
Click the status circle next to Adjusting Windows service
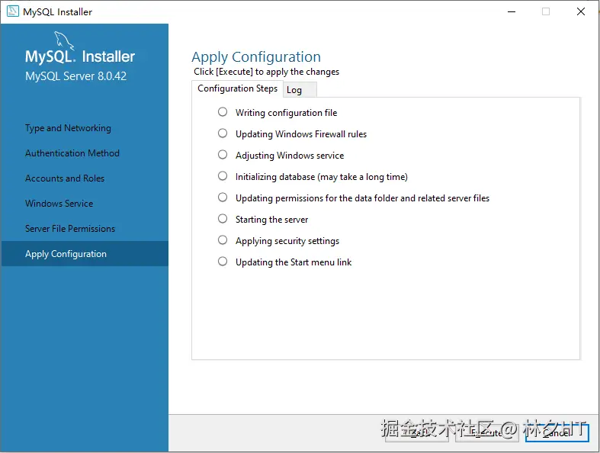coord(223,155)
